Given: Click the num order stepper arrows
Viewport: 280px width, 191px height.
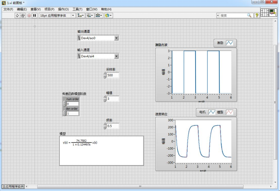Looking at the screenshot, I should (x=64, y=104).
